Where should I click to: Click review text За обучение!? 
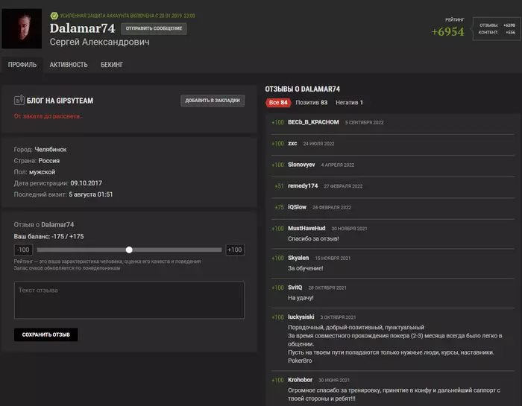point(305,268)
